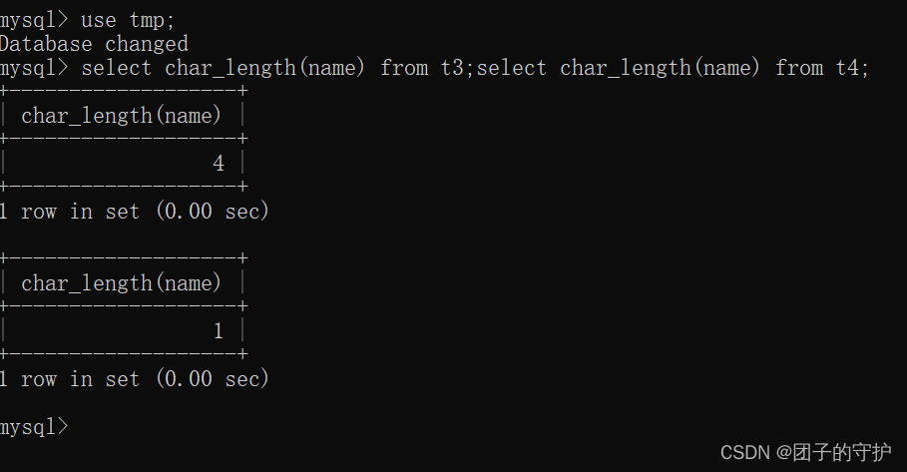
Task: Click the empty mysql> prompt at bottom
Action: click(x=34, y=427)
